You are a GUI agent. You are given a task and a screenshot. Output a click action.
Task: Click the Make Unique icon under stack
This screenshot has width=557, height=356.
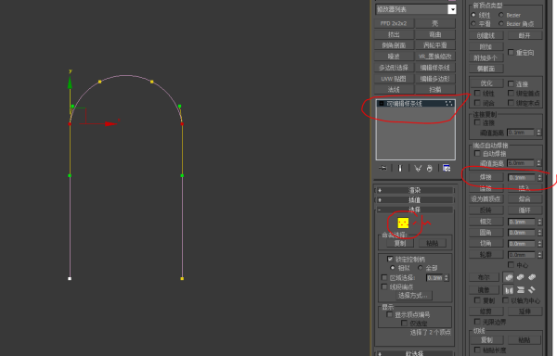tap(418, 168)
